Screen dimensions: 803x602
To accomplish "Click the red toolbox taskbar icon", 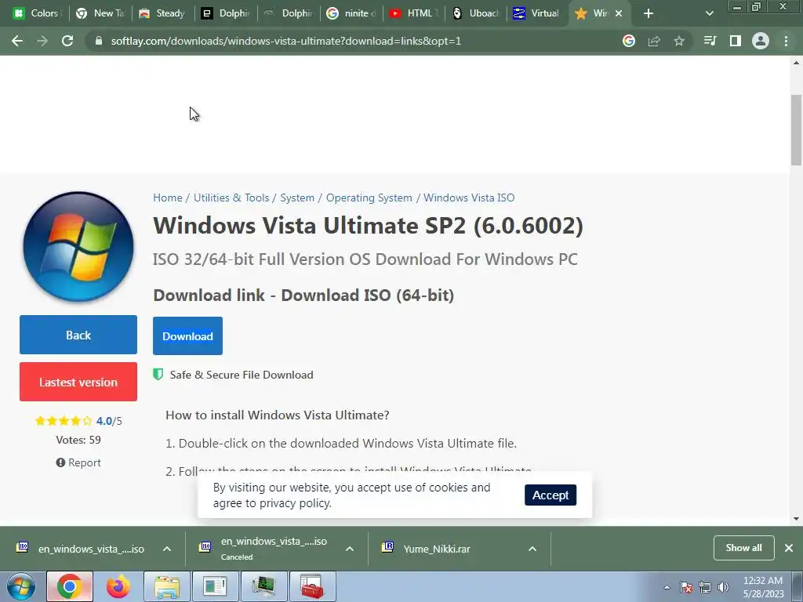I will click(x=312, y=586).
